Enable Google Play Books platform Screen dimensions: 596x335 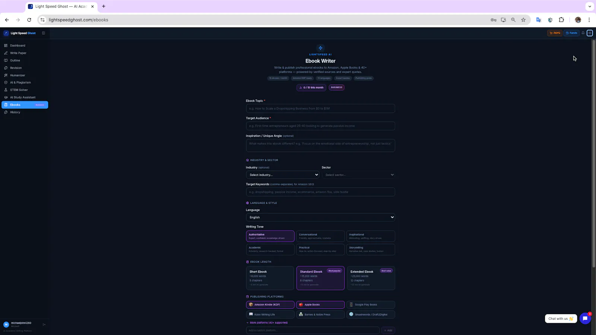click(x=371, y=304)
